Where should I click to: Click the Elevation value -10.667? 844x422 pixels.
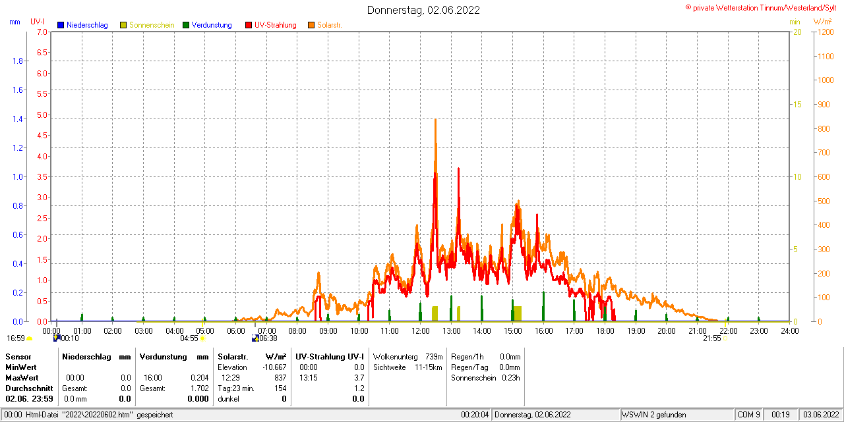273,367
